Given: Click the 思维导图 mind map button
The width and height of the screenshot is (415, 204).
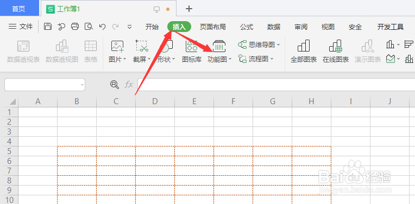Looking at the screenshot, I should coord(256,44).
